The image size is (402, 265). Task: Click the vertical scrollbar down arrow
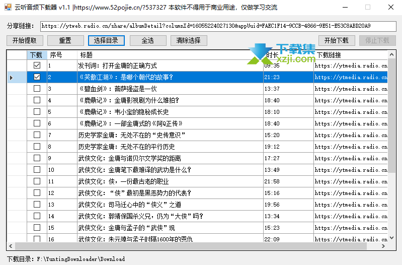[x=391, y=238]
